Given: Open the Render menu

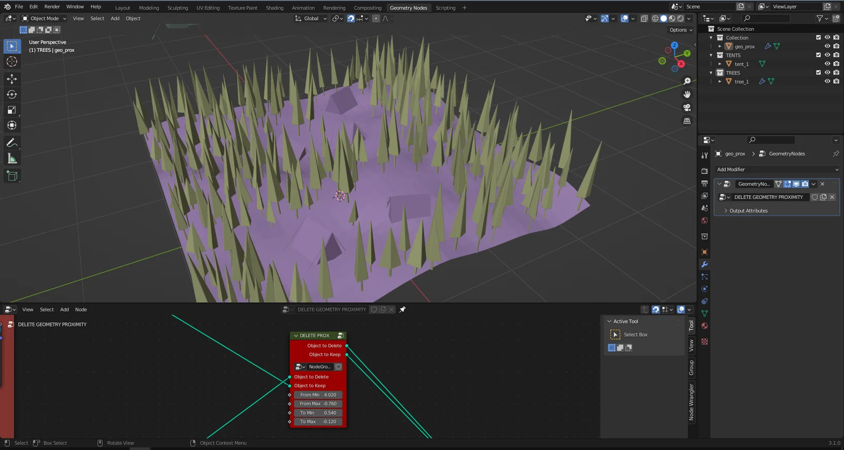Looking at the screenshot, I should (x=52, y=7).
